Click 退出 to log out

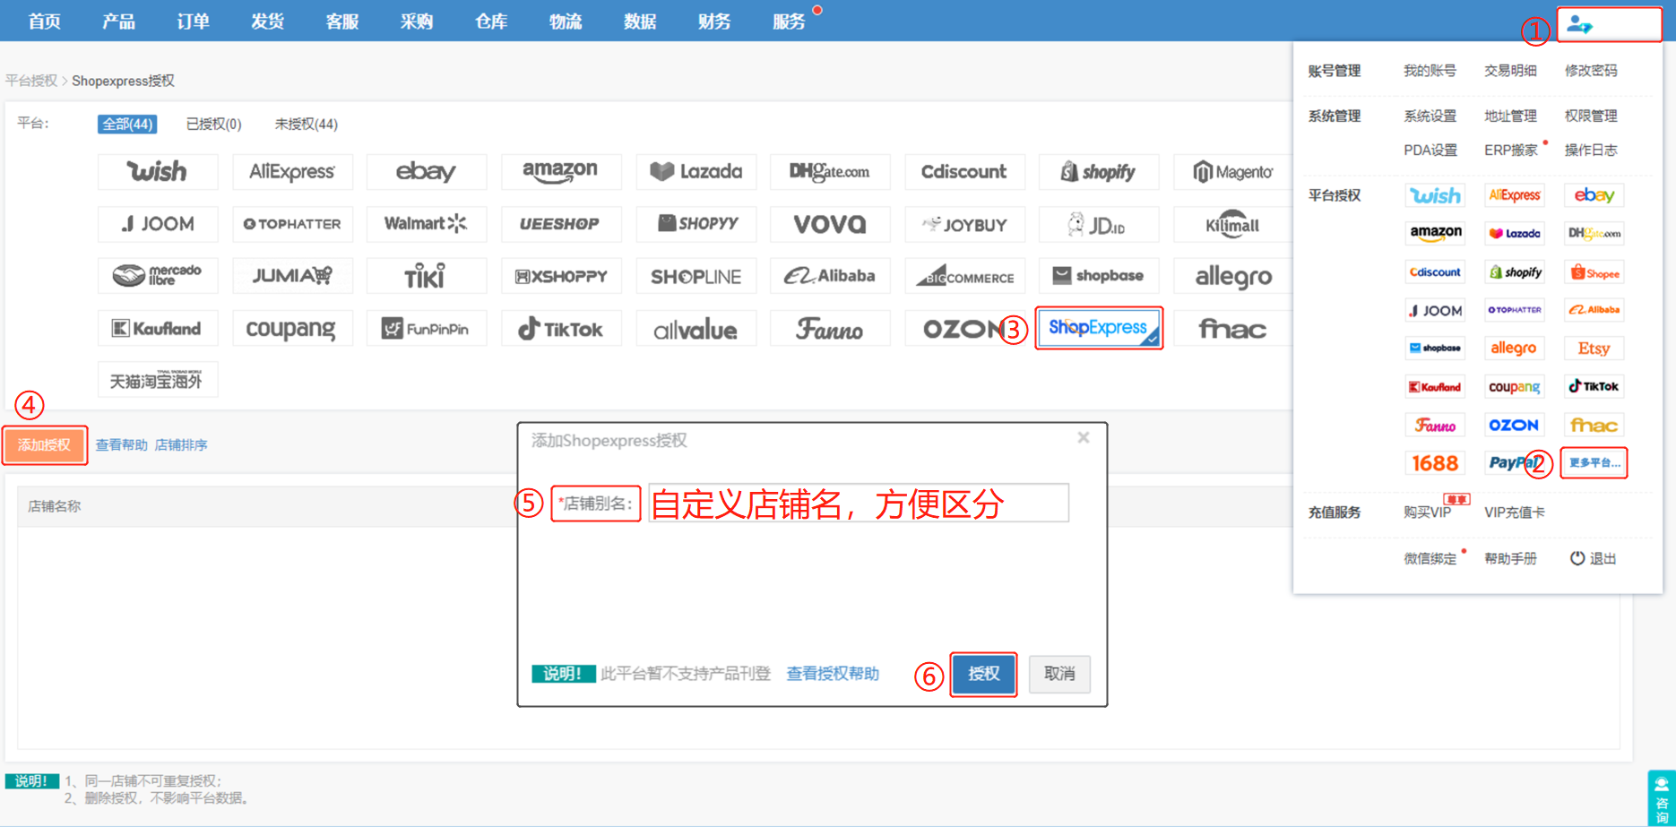(1593, 558)
